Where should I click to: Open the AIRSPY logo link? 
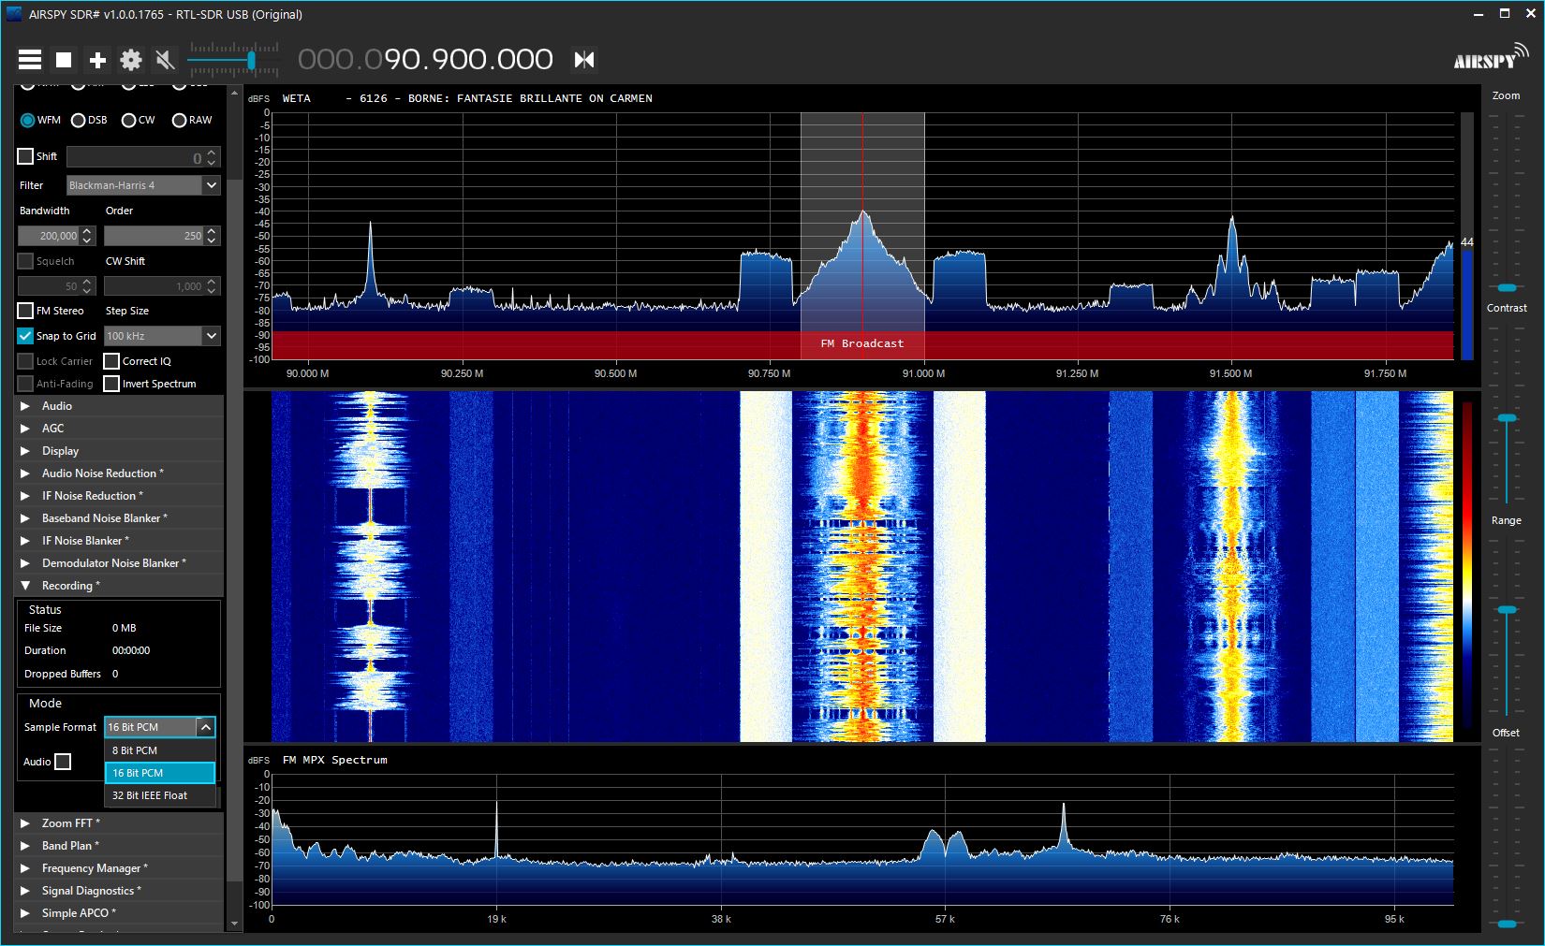click(x=1491, y=58)
